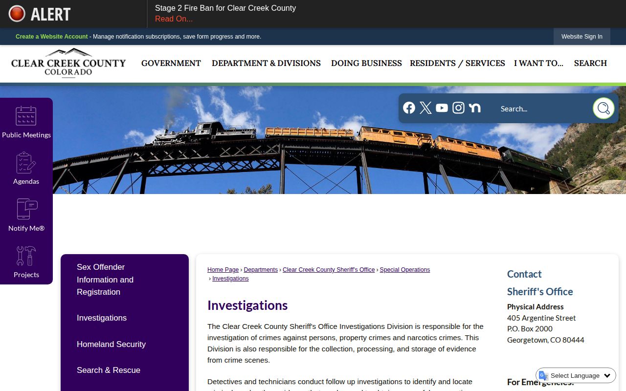Expand the Select Language dropdown

576,375
